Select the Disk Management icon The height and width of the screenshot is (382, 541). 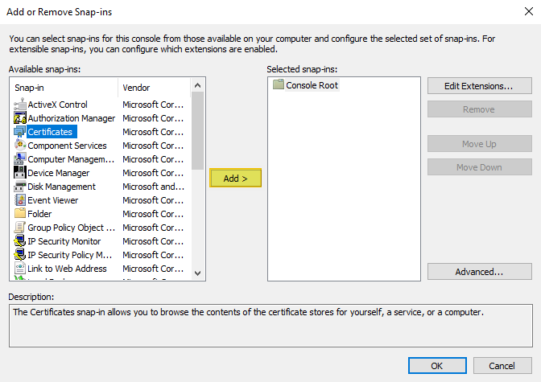tap(20, 187)
